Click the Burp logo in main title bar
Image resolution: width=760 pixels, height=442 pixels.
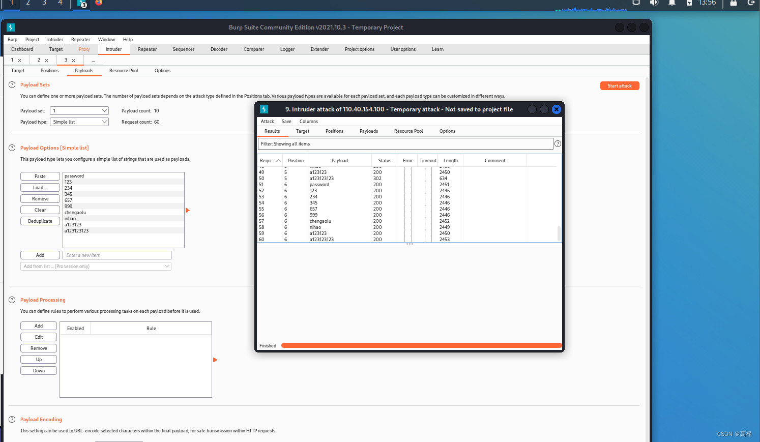[x=11, y=27]
